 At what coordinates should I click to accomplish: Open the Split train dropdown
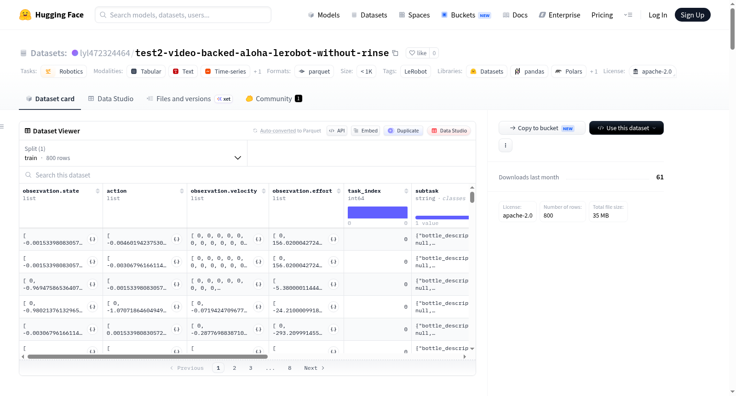pos(133,153)
